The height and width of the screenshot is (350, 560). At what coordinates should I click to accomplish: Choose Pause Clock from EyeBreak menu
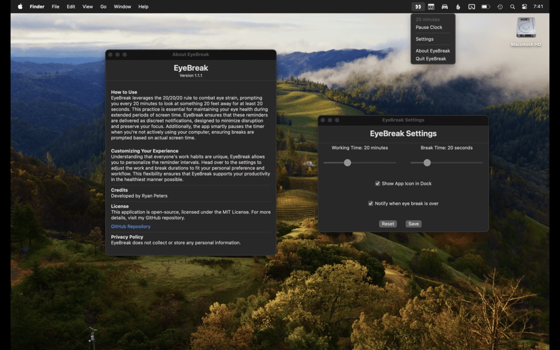pos(429,27)
